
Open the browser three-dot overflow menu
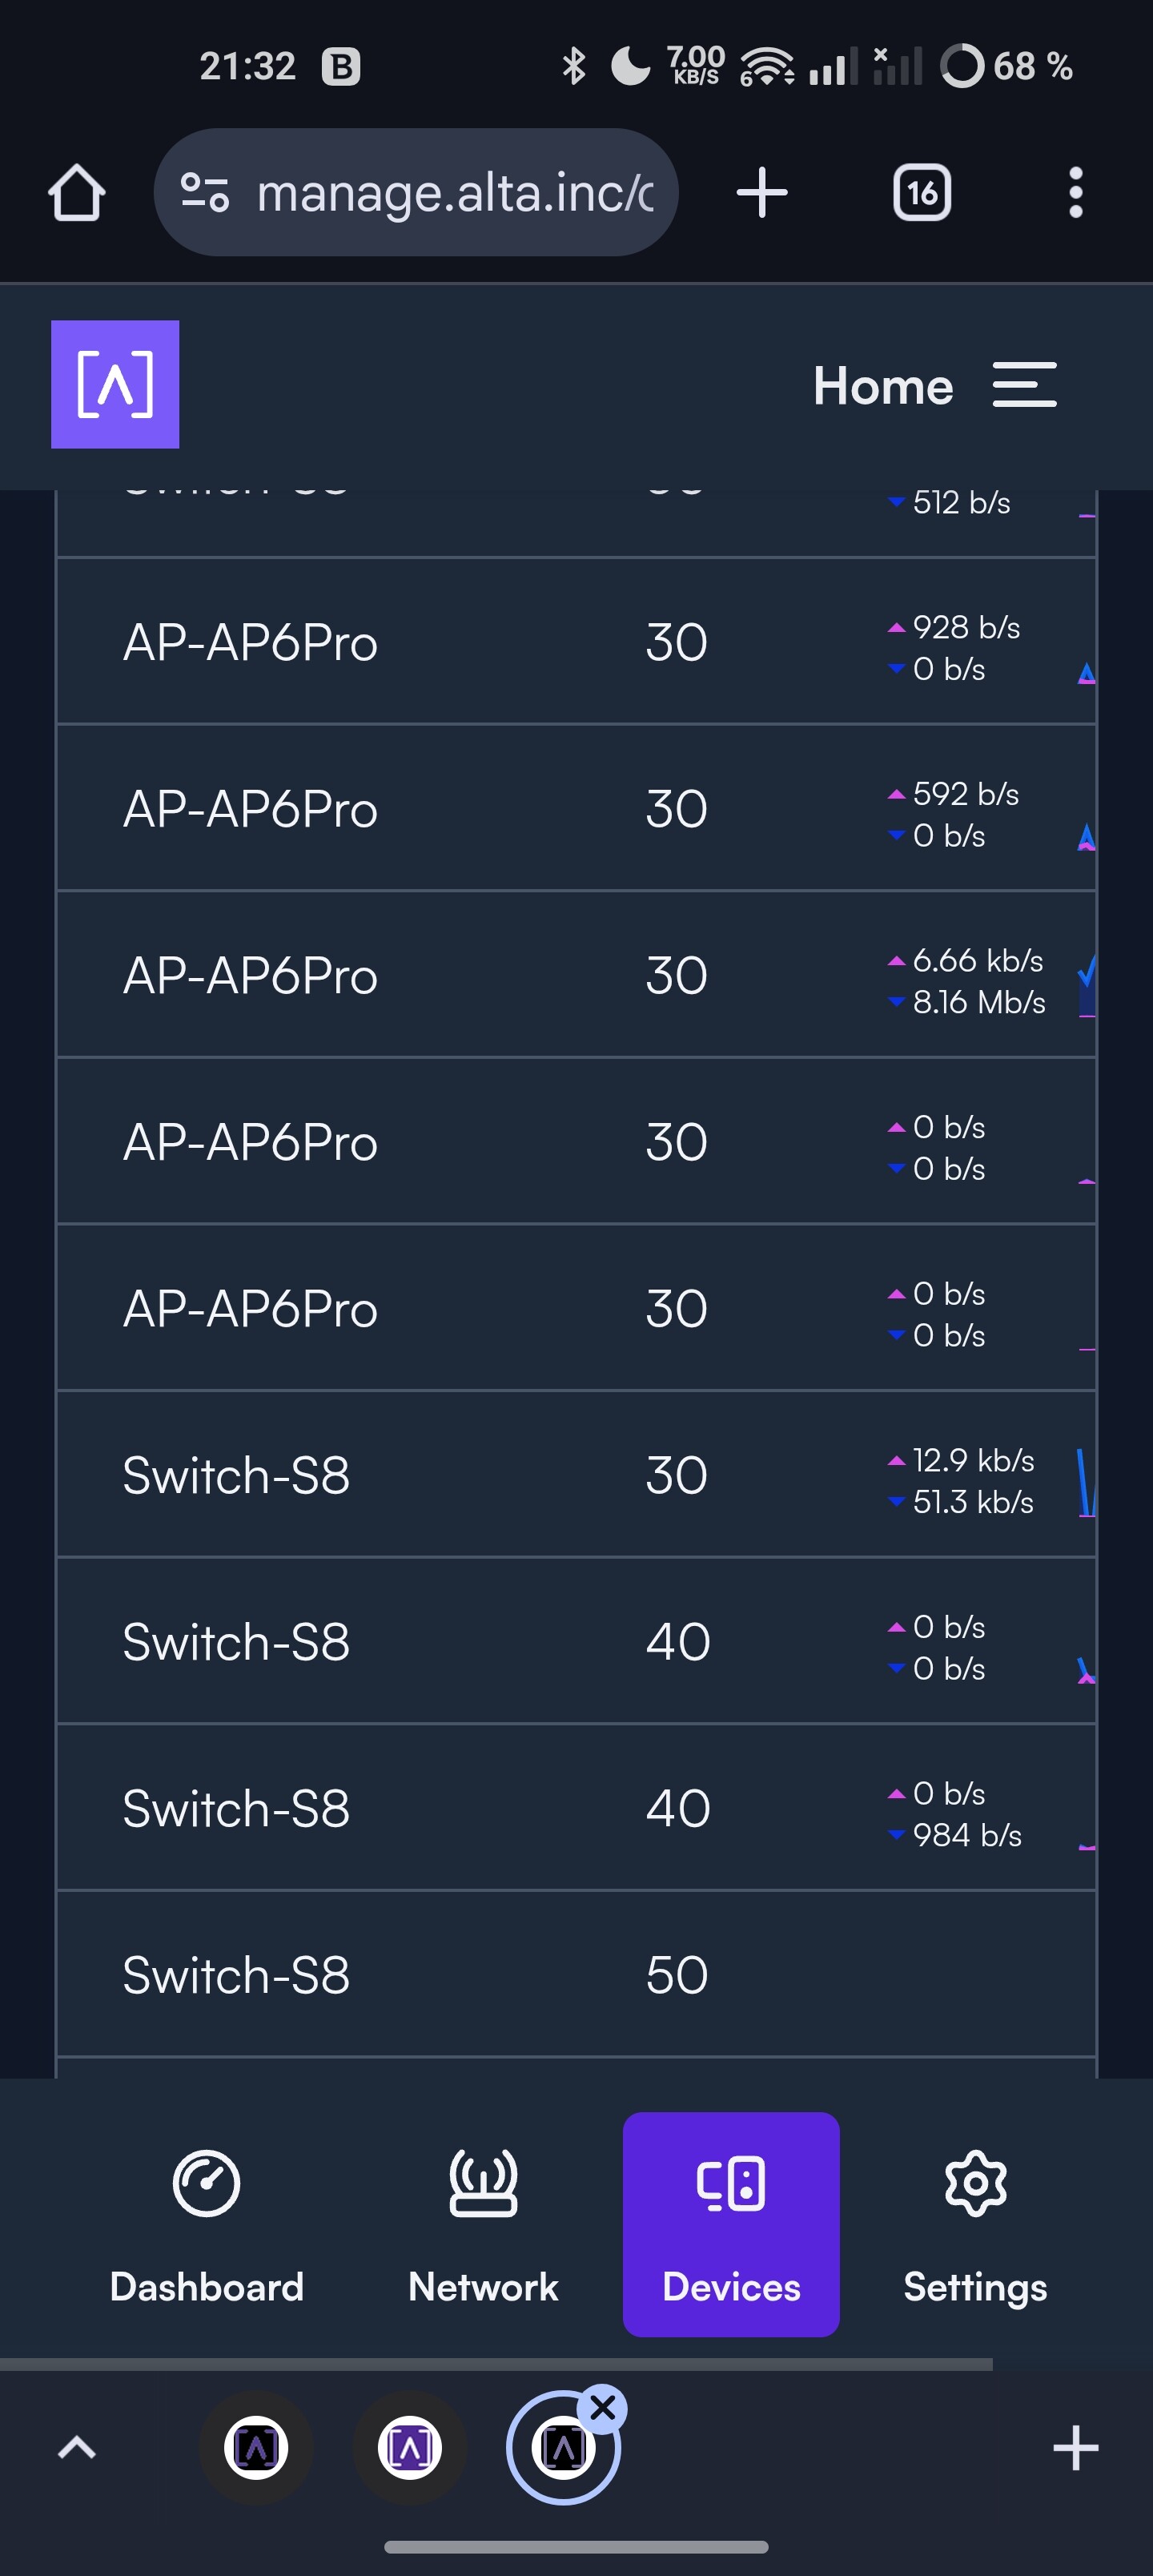point(1075,192)
